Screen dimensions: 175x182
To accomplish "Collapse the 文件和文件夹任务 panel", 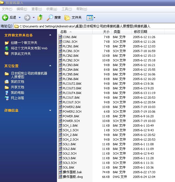I will point(50,35).
